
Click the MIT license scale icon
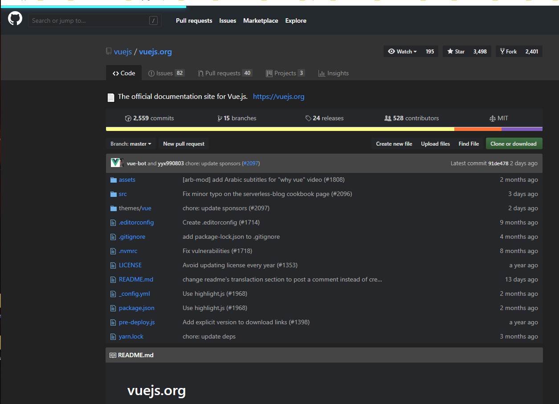coord(492,118)
